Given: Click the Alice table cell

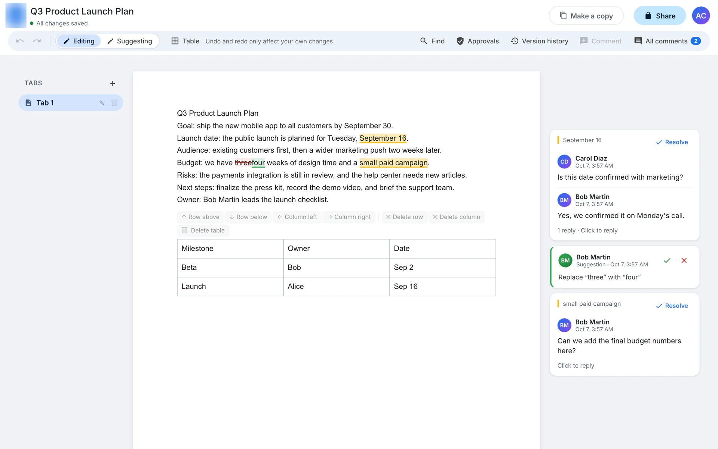Looking at the screenshot, I should [337, 287].
